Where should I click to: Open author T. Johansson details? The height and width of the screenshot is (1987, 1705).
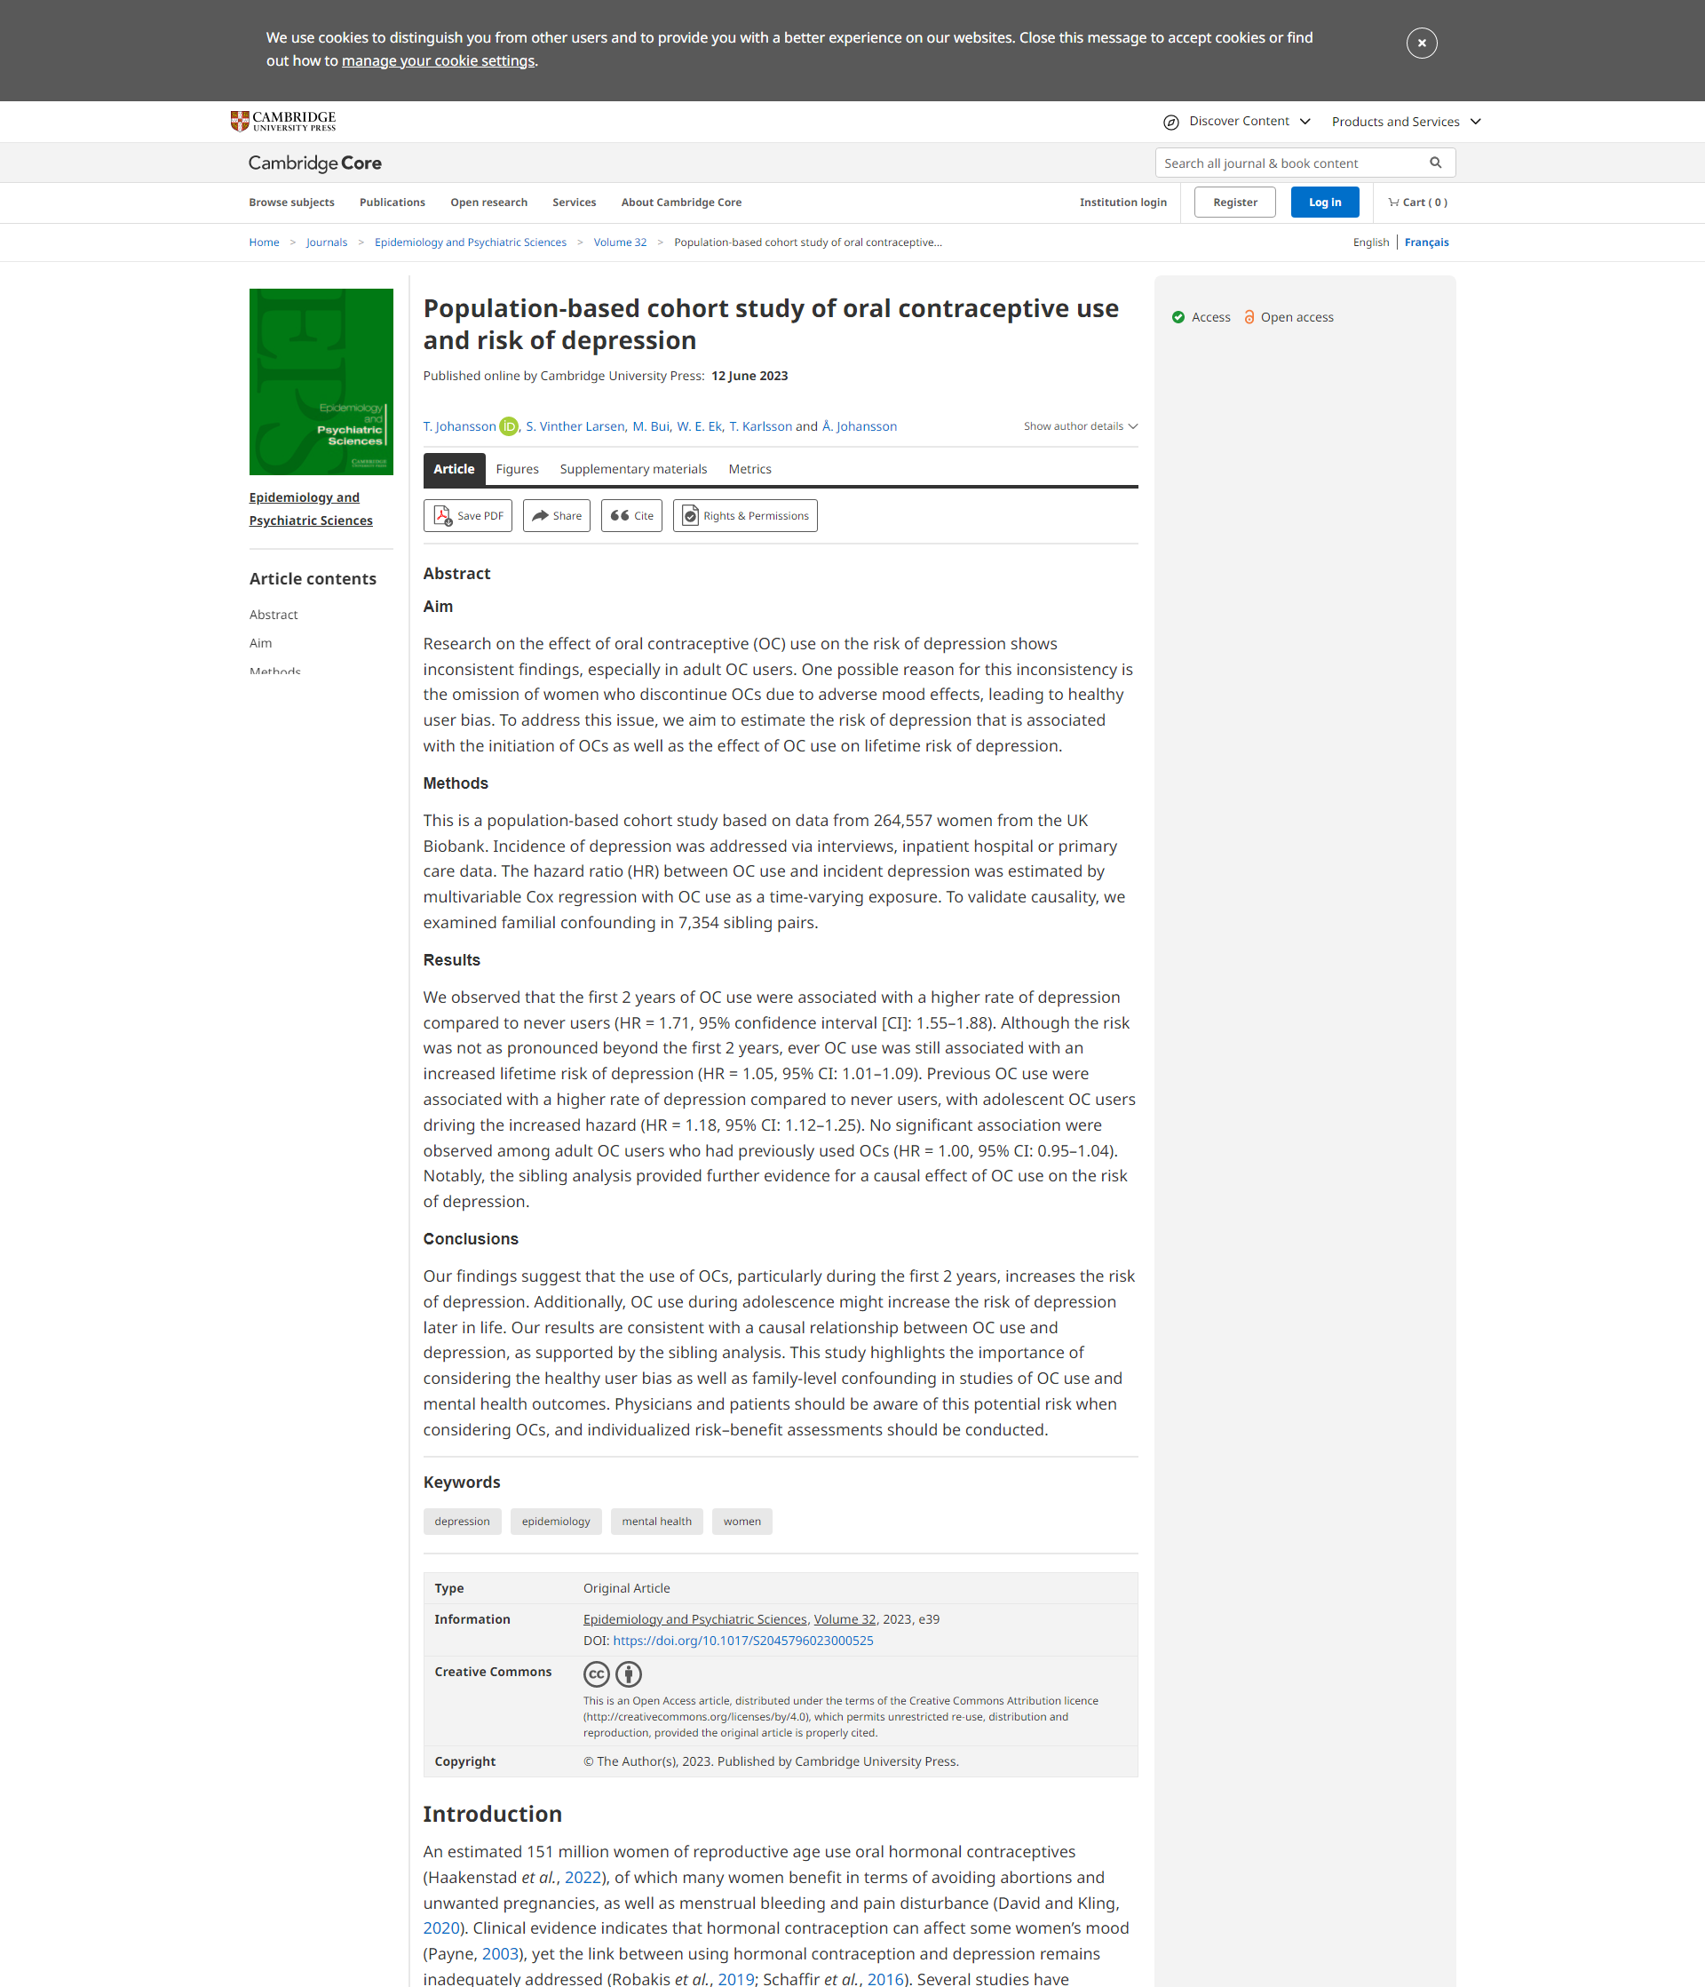[459, 426]
